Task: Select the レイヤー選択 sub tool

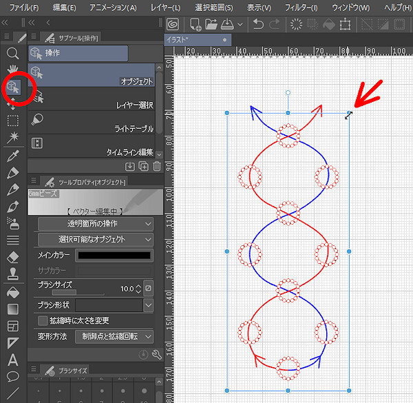Action: pyautogui.click(x=92, y=99)
